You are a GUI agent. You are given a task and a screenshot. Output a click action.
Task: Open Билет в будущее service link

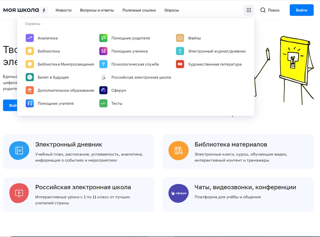pyautogui.click(x=53, y=77)
